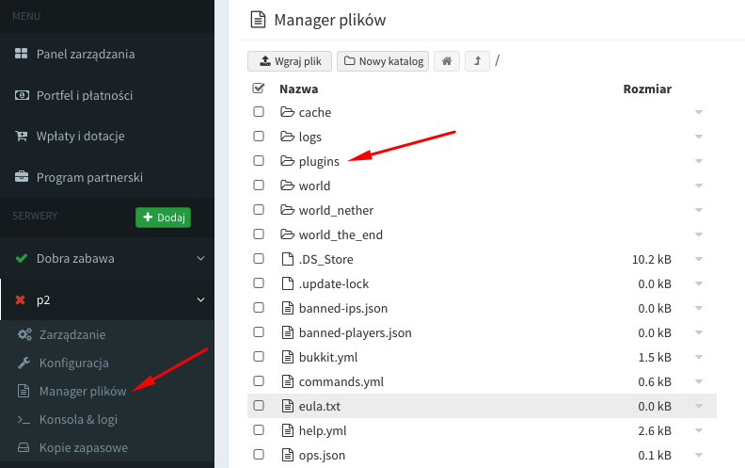Click the shopping cart icon for Wpłaty i dotacje

[21, 136]
